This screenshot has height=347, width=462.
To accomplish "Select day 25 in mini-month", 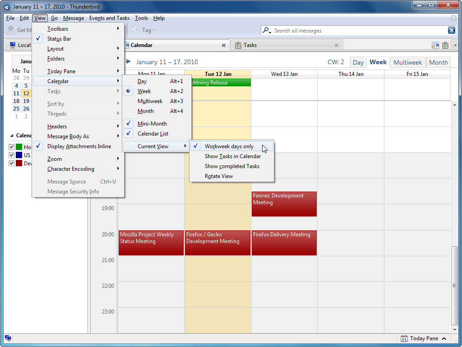I will point(16,109).
